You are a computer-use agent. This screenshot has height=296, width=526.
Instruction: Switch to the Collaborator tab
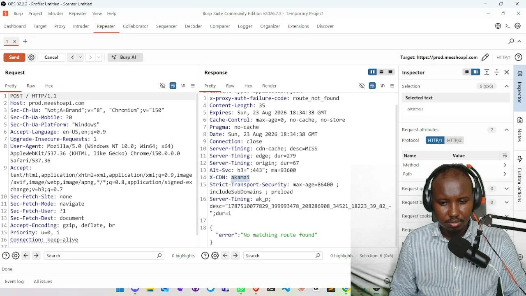pyautogui.click(x=136, y=26)
